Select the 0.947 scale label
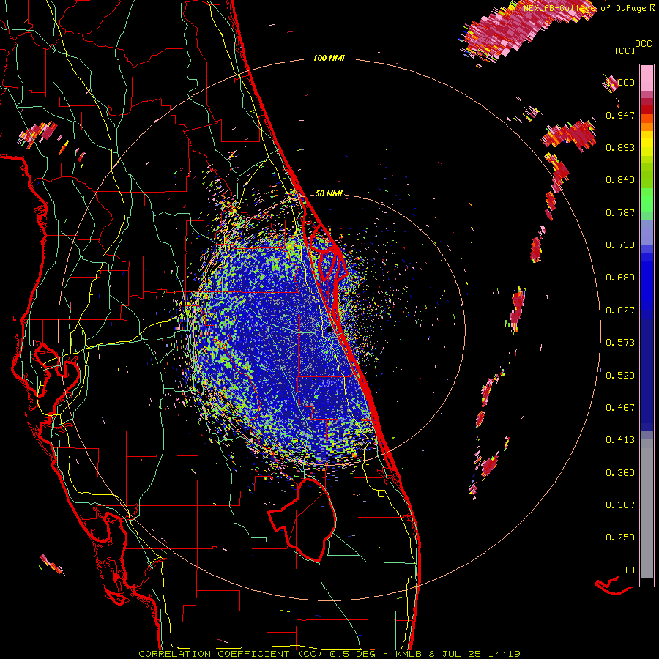The width and height of the screenshot is (659, 659). 620,115
